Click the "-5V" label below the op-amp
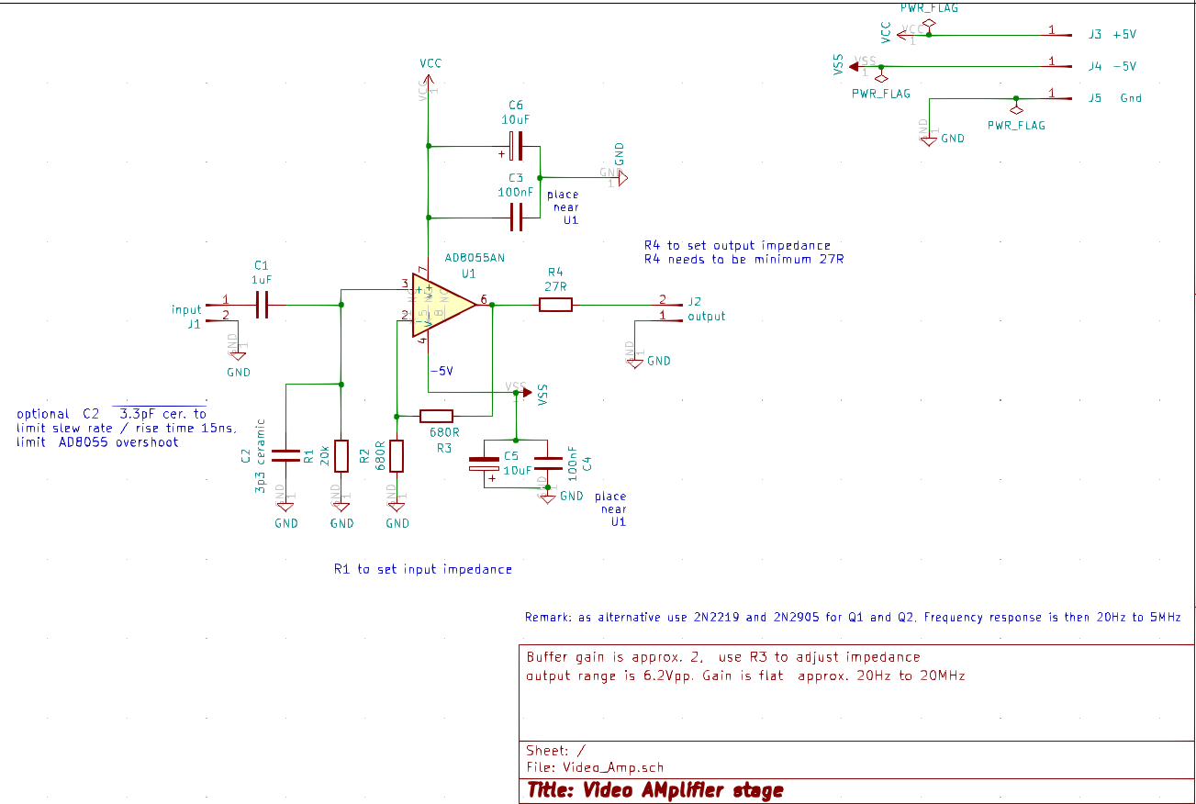Image resolution: width=1196 pixels, height=804 pixels. click(x=442, y=371)
